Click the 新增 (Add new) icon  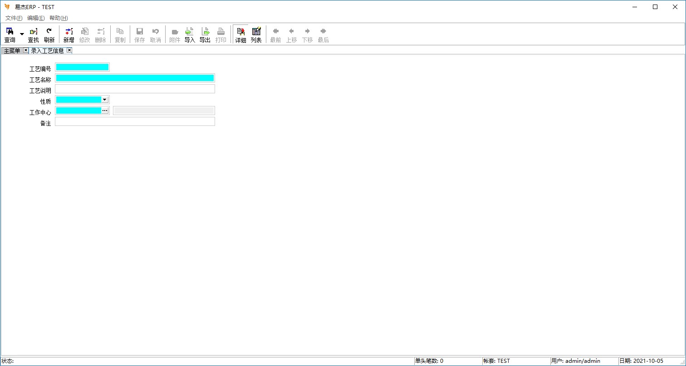(69, 35)
